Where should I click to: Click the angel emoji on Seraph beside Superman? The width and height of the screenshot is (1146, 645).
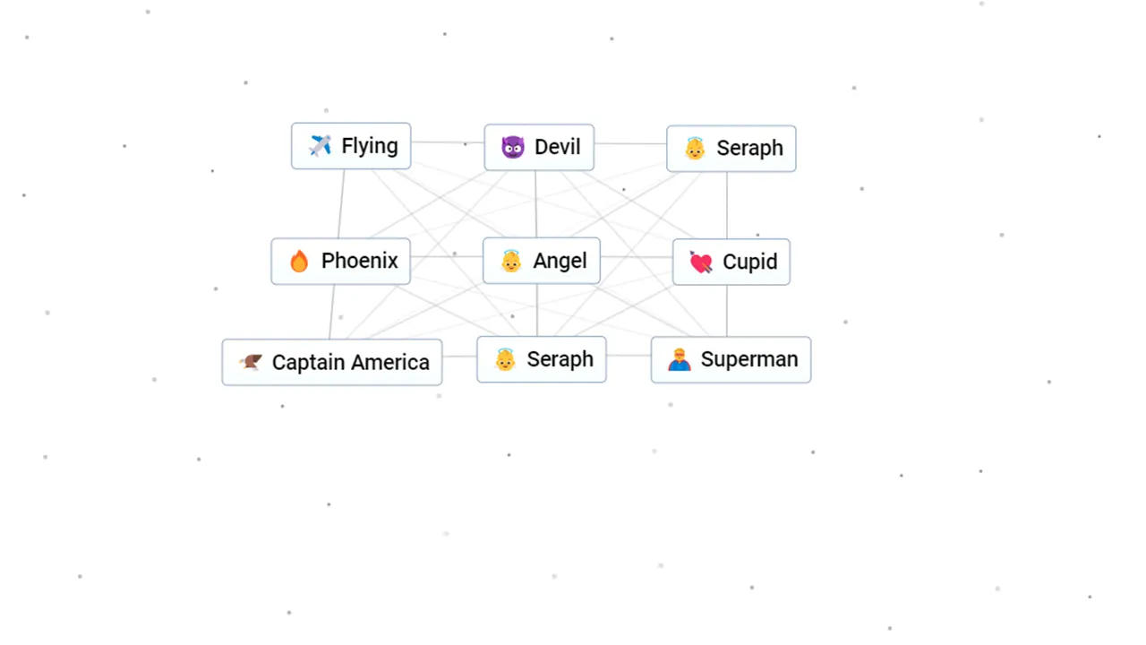tap(505, 359)
